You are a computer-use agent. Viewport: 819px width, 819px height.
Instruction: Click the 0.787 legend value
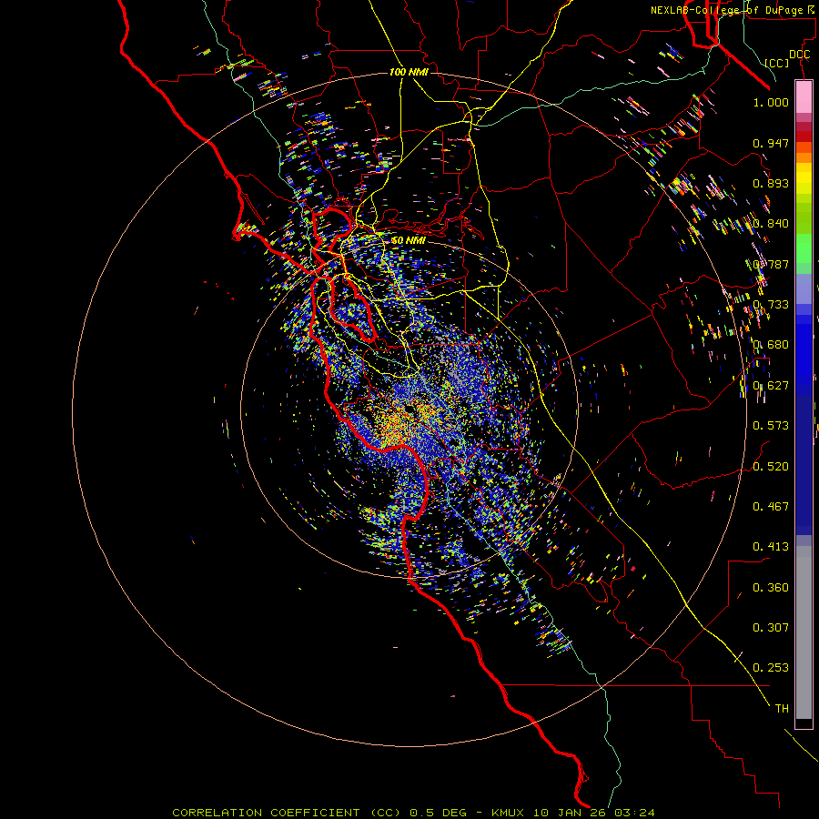tap(771, 264)
